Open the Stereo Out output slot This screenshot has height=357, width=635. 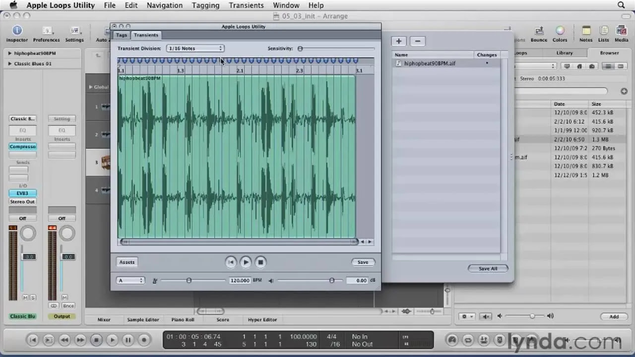pyautogui.click(x=22, y=202)
